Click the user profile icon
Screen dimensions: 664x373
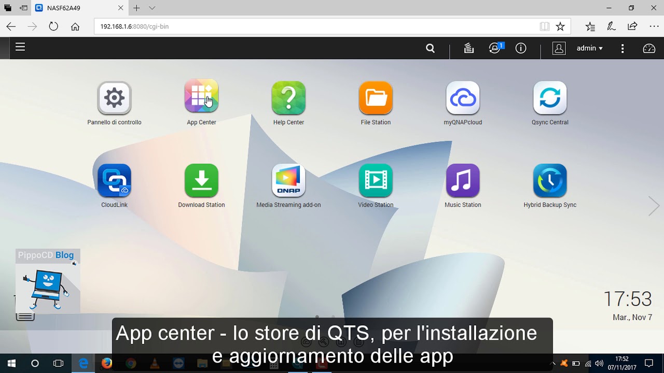pos(559,48)
